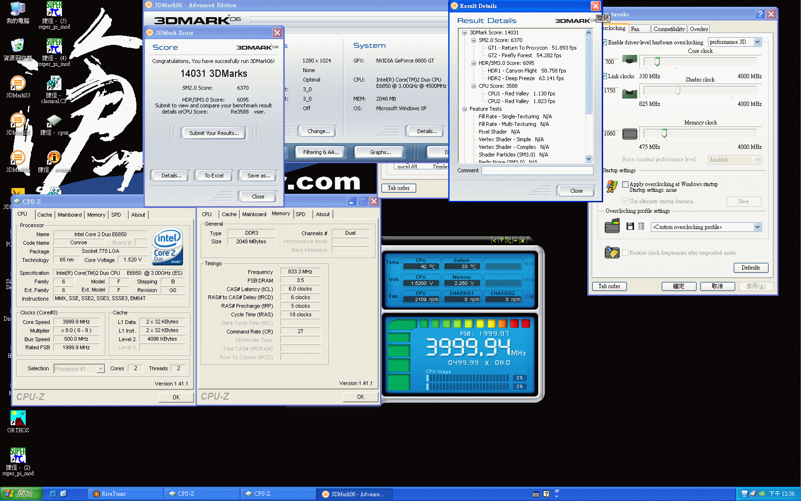Launch the super_pi_mod (4) shortcut
The image size is (801, 501).
tap(54, 52)
